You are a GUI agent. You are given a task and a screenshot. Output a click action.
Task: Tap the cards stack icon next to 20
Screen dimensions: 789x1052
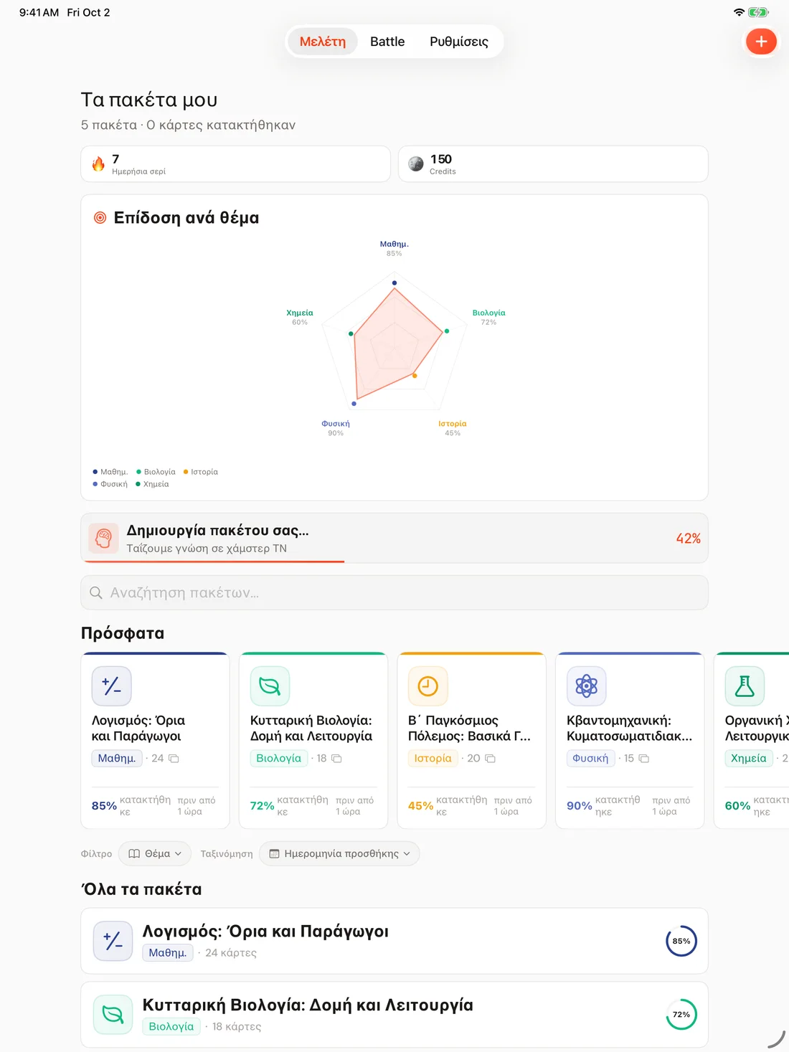tap(491, 758)
